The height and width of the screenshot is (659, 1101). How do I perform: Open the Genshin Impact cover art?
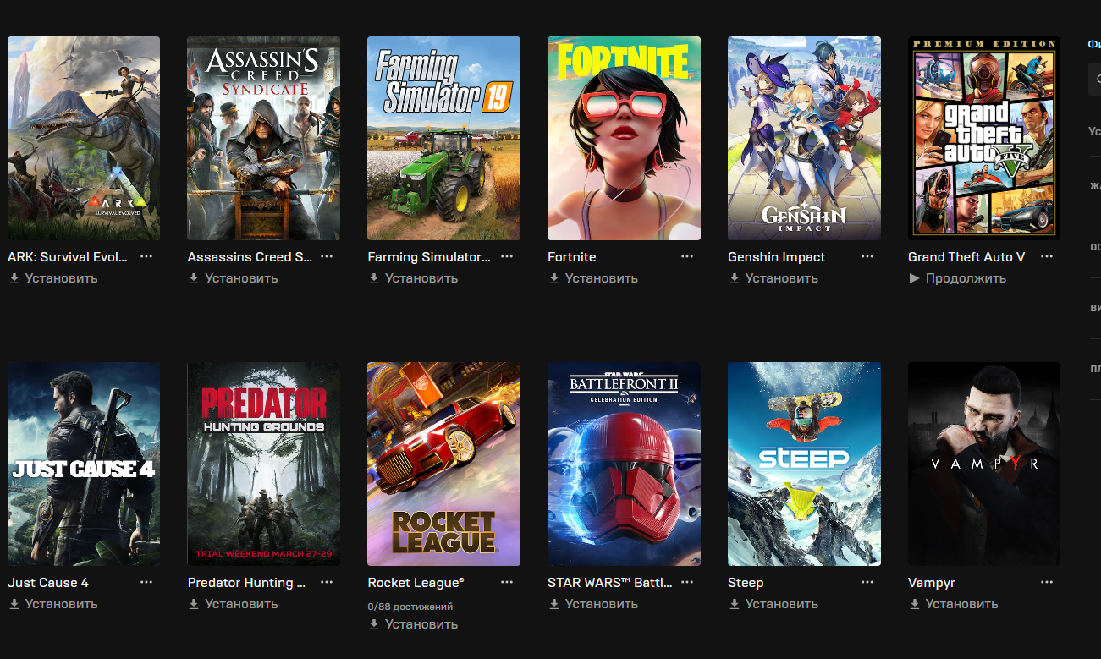point(805,138)
